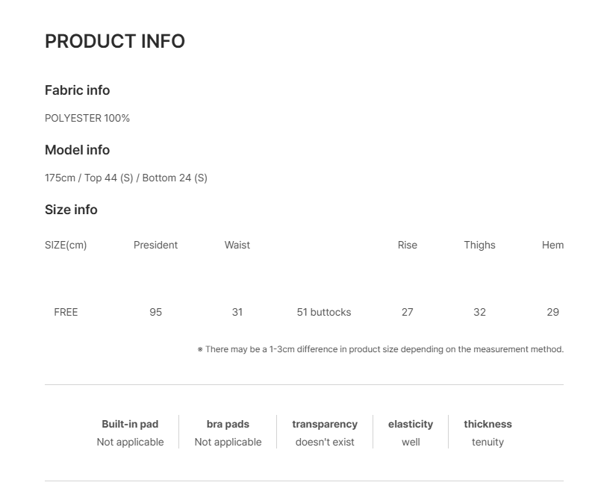Screen dimensions: 601x497
Task: Select the thickness attribute label
Action: [488, 424]
